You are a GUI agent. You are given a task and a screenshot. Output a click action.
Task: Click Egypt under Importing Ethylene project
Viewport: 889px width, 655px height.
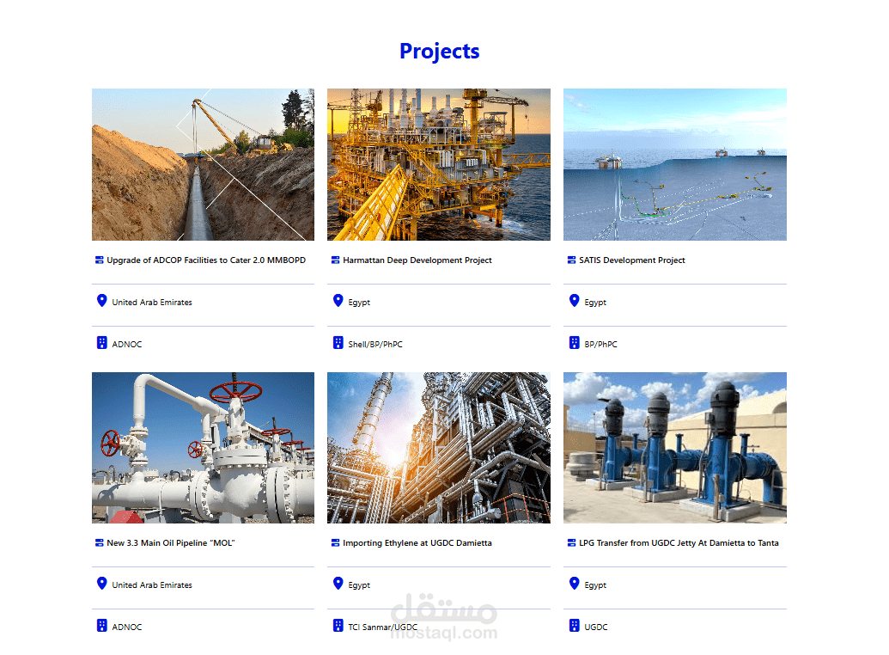click(359, 585)
